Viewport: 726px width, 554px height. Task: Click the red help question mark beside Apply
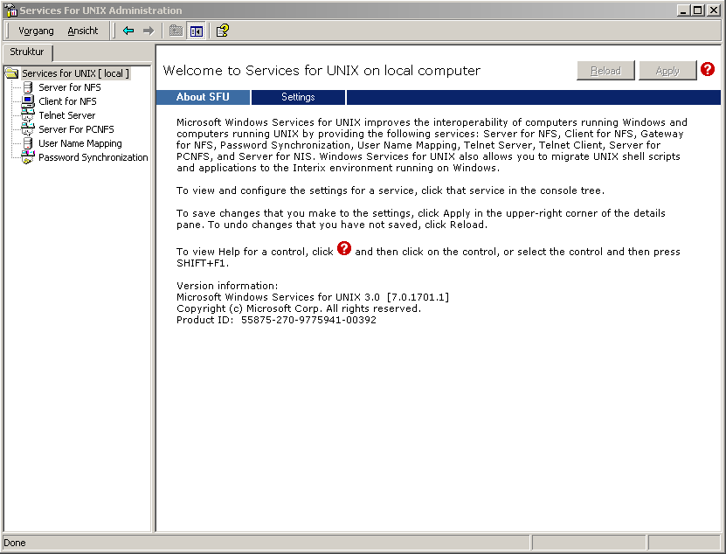708,70
